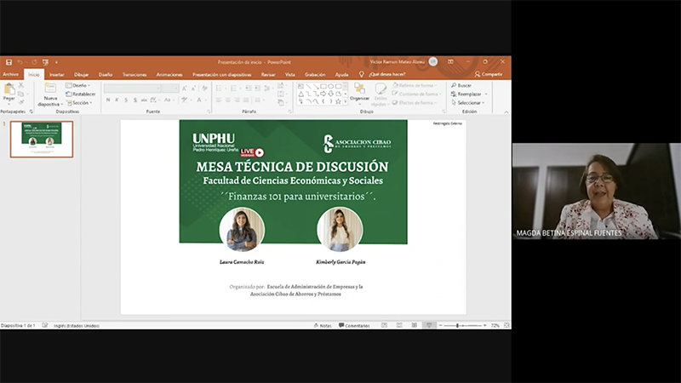Open Efectos de forma dropdown

point(415,103)
